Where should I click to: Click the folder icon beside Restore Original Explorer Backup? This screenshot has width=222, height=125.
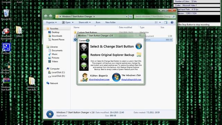pyautogui.click(x=139, y=55)
